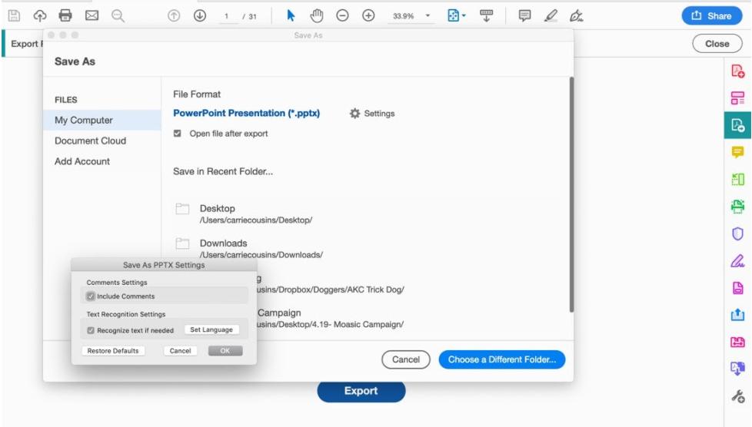Click the upload to cloud icon
The width and height of the screenshot is (752, 427).
click(x=40, y=16)
